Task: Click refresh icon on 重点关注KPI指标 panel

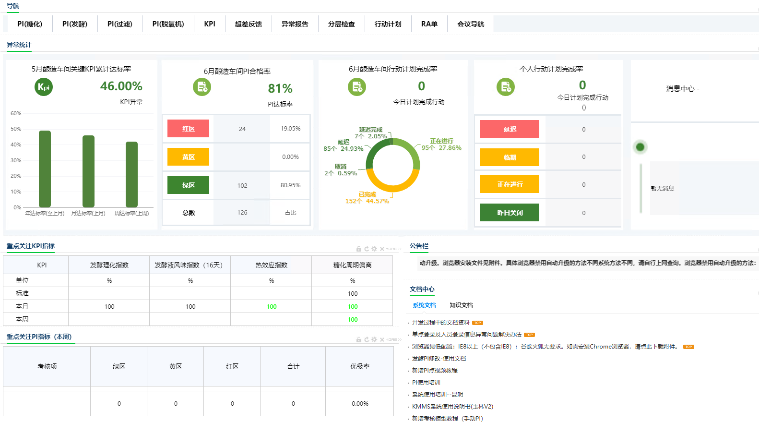Action: [367, 249]
